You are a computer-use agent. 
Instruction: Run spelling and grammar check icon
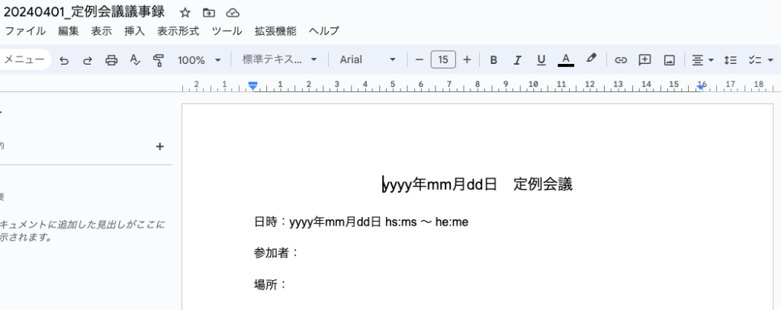point(135,59)
